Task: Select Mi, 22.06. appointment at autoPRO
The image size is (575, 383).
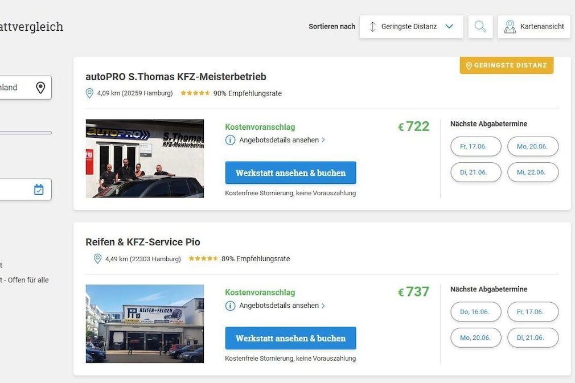Action: tap(533, 172)
